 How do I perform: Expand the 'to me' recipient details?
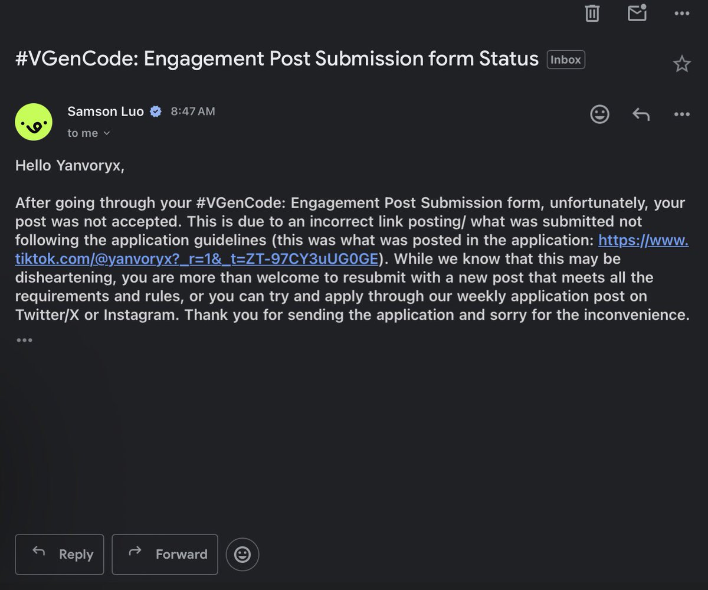point(88,133)
